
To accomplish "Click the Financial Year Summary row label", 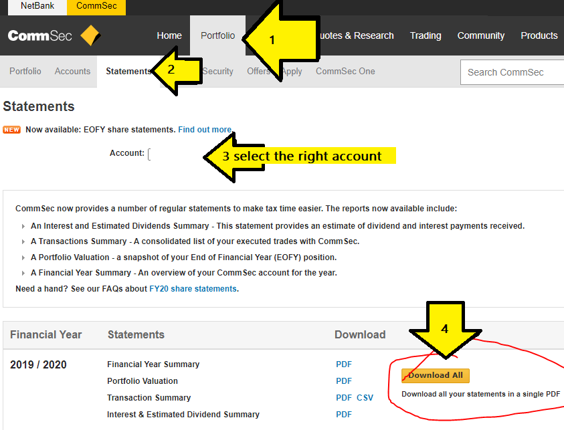I will (x=153, y=364).
